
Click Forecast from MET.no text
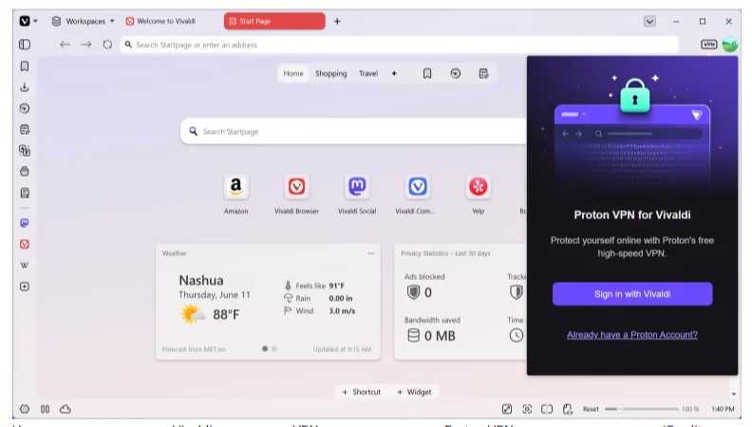(x=194, y=349)
